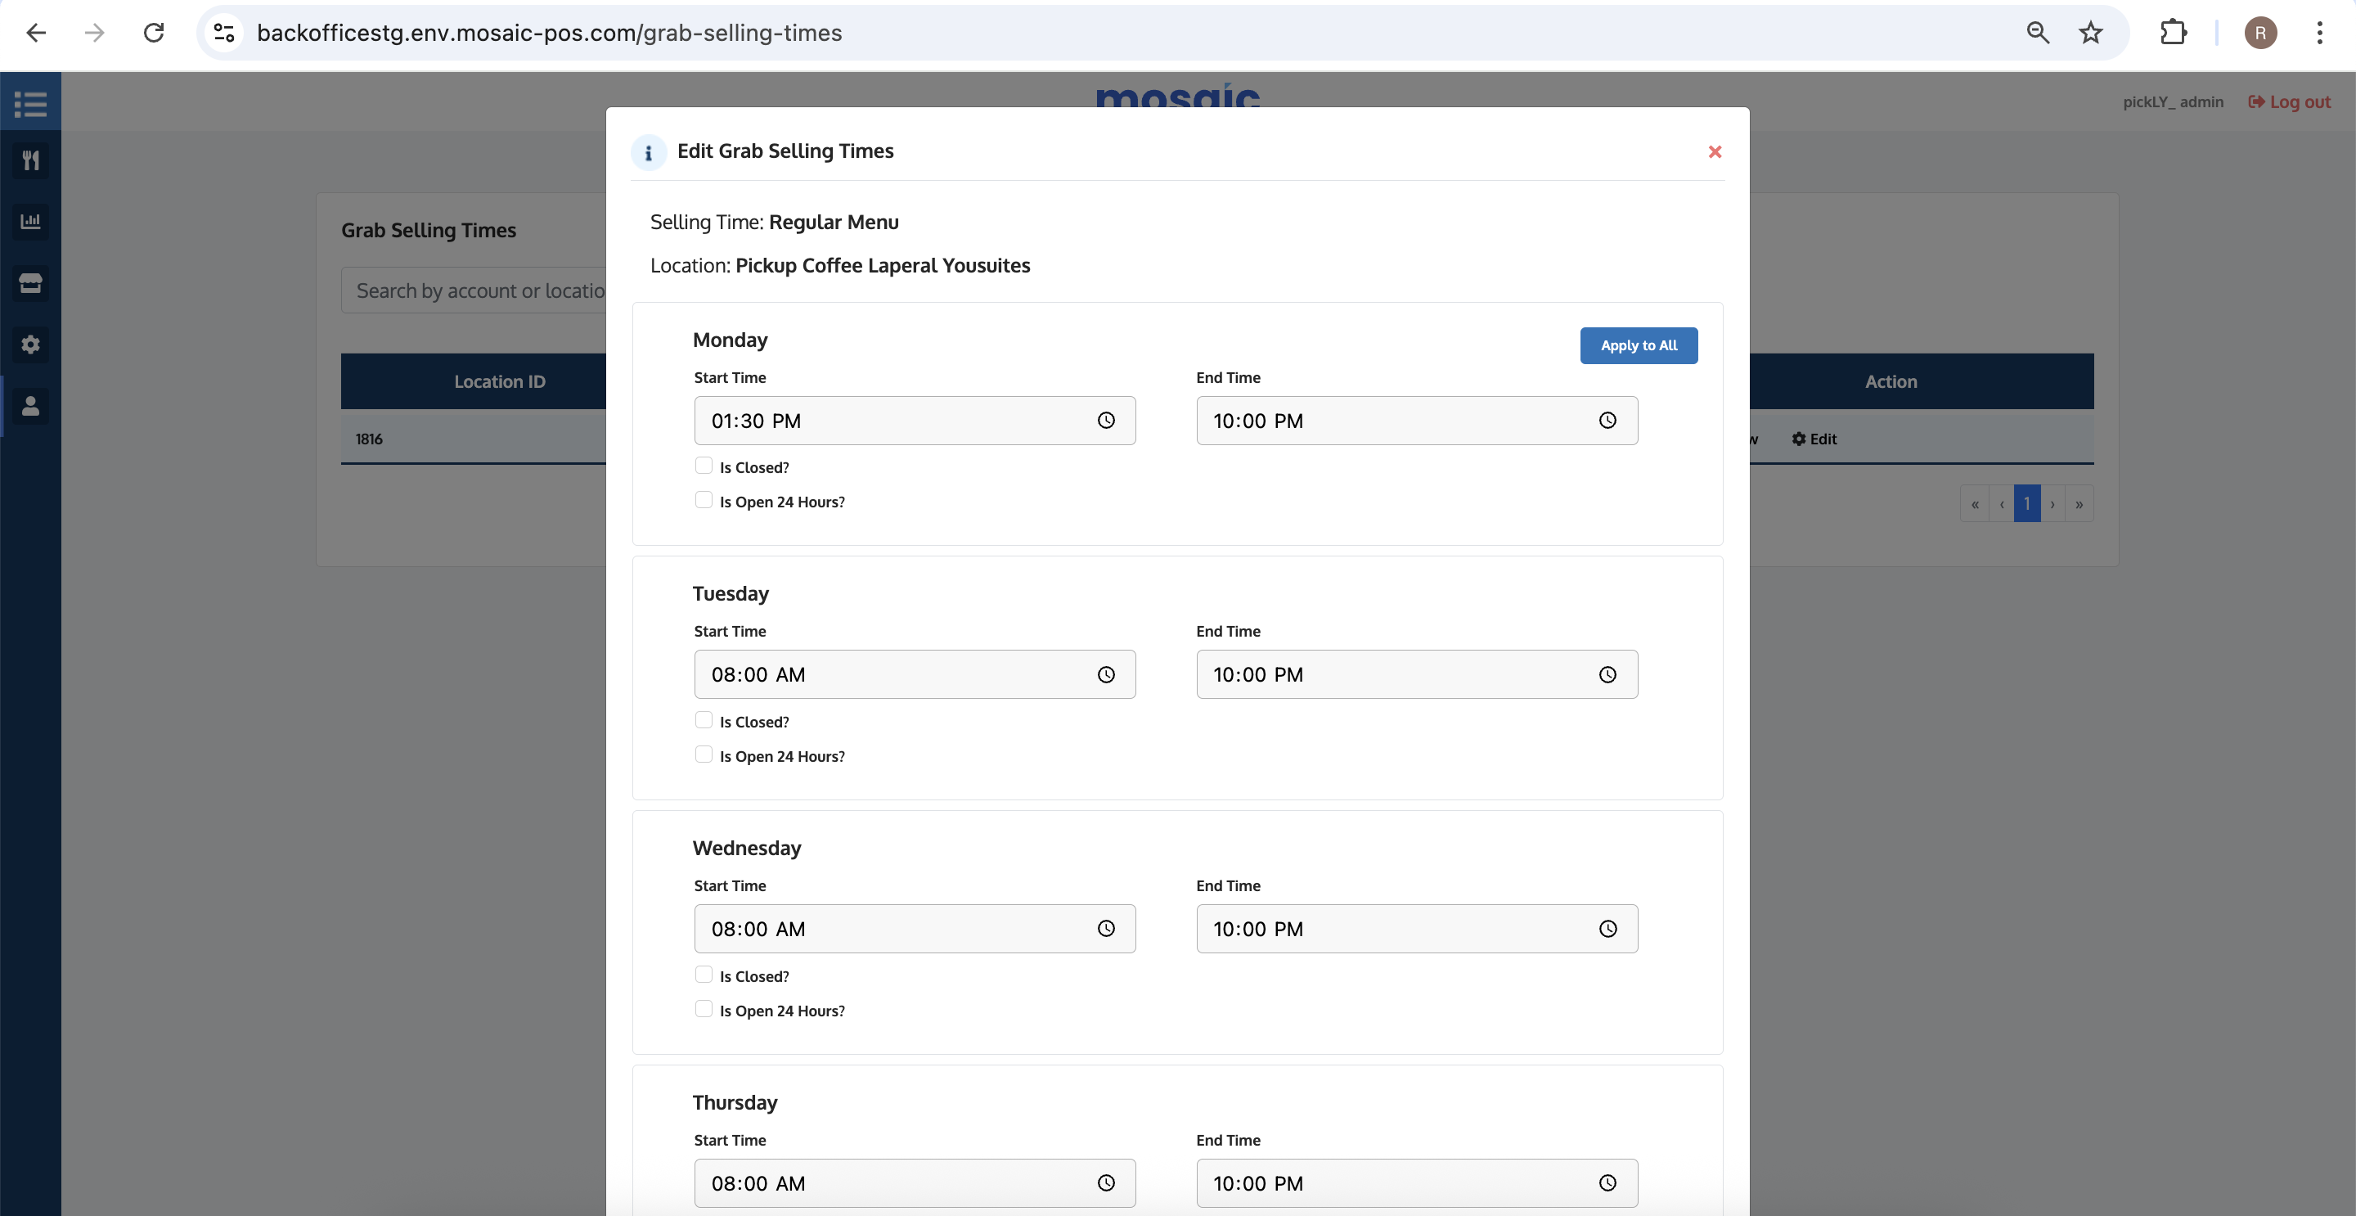Check Wednesday Is Closed checkbox
Viewport: 2356px width, 1216px height.
(704, 975)
